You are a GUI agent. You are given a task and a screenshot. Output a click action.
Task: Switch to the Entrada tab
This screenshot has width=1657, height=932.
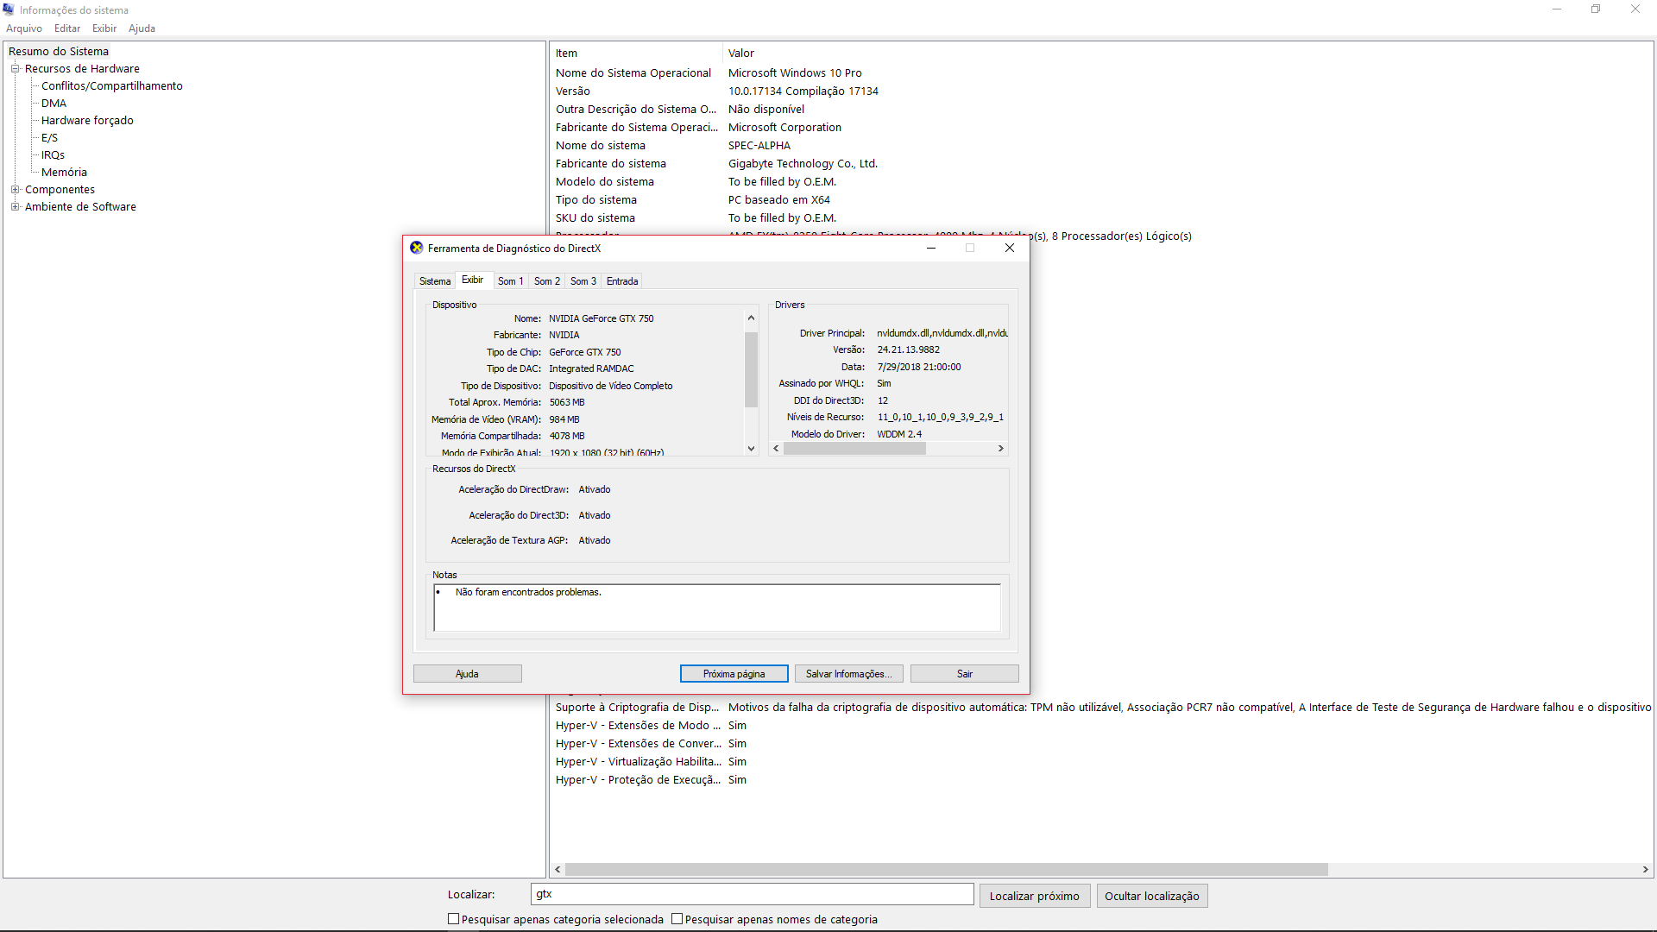pyautogui.click(x=622, y=281)
